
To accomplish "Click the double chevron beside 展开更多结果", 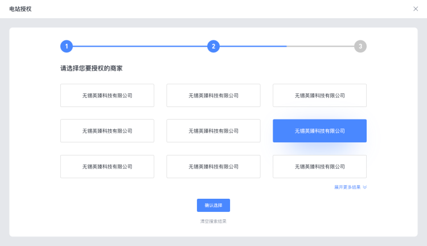I will click(x=365, y=187).
